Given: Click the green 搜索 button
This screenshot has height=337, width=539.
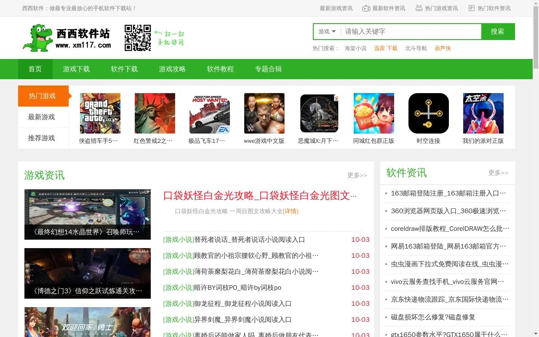Looking at the screenshot, I should pyautogui.click(x=498, y=32).
